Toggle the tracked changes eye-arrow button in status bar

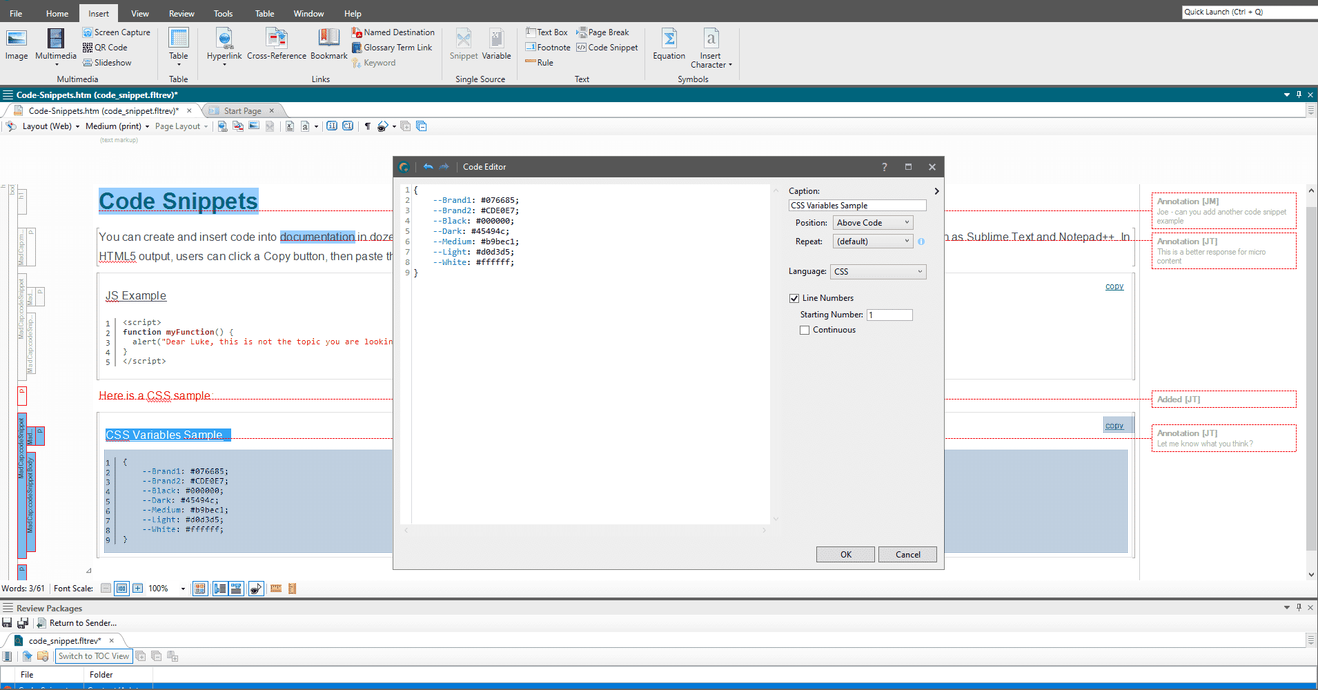[256, 589]
